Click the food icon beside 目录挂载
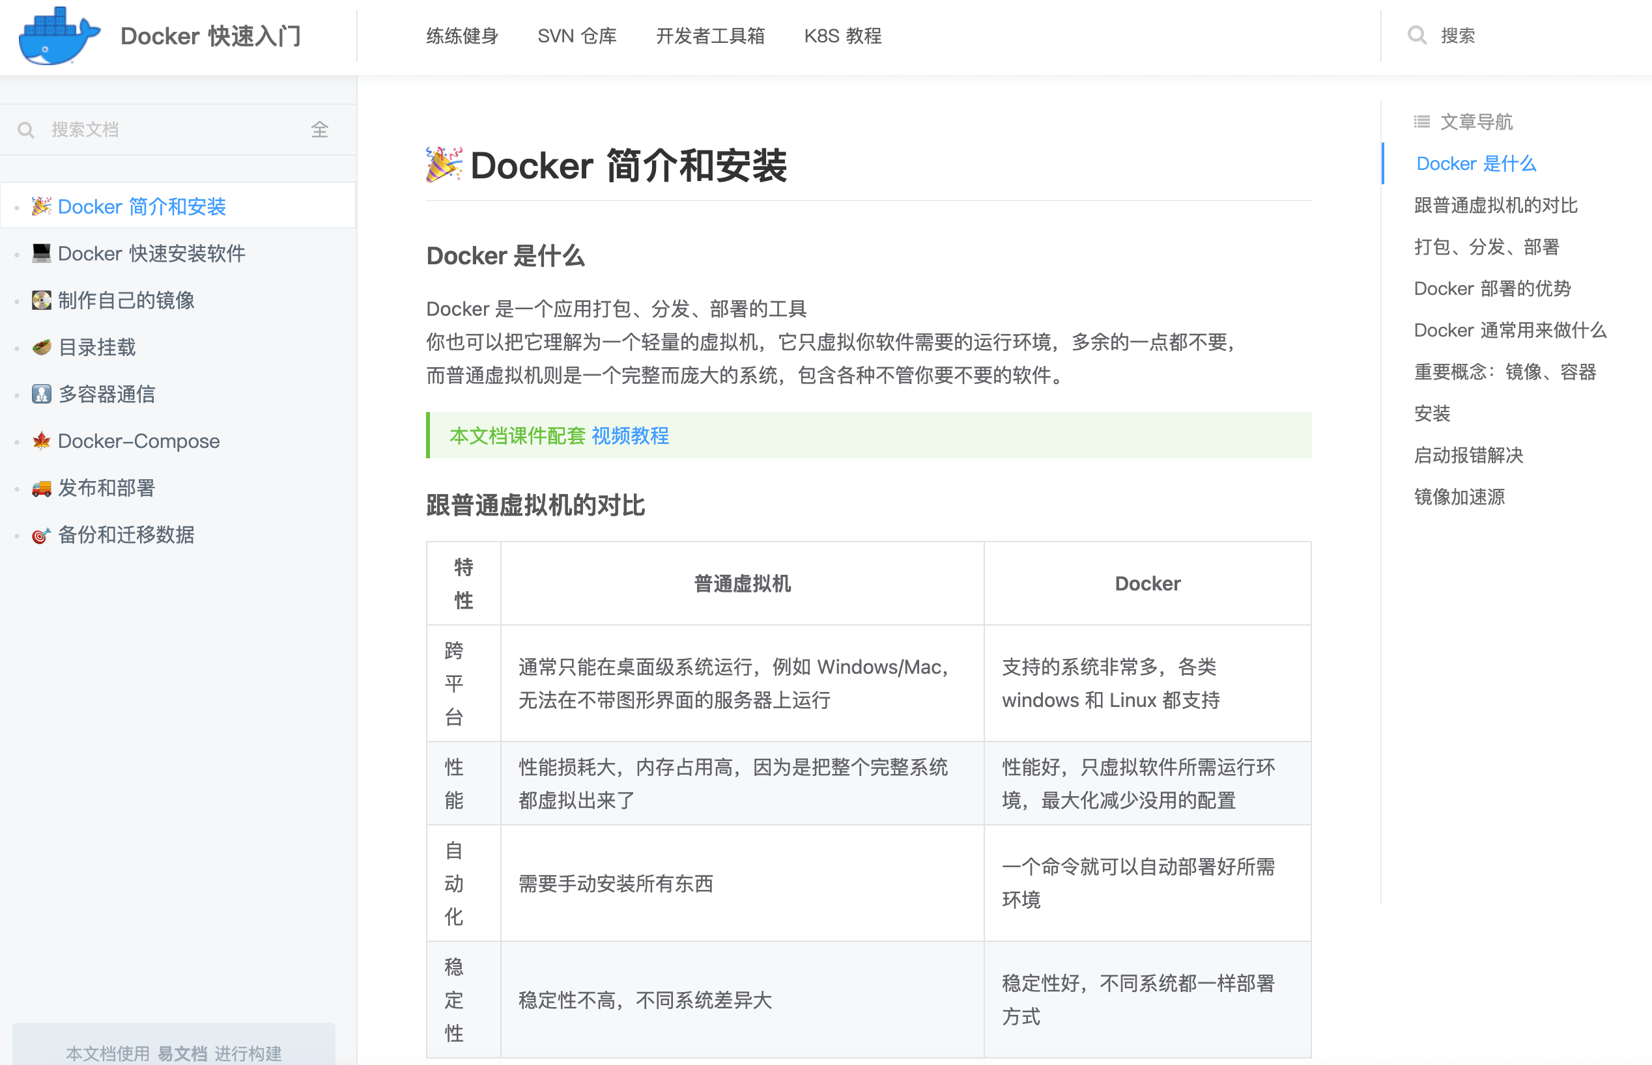The height and width of the screenshot is (1065, 1652). [x=42, y=347]
